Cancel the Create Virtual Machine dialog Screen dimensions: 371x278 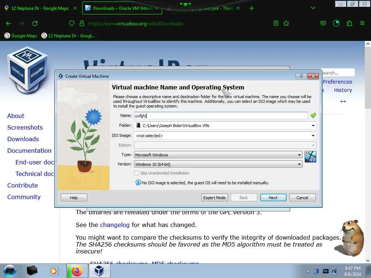pos(303,197)
